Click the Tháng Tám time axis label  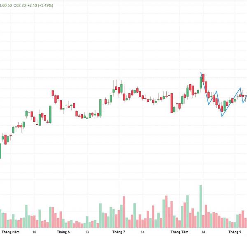pos(179,232)
